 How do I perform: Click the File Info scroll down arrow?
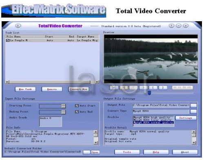[x=96, y=142]
